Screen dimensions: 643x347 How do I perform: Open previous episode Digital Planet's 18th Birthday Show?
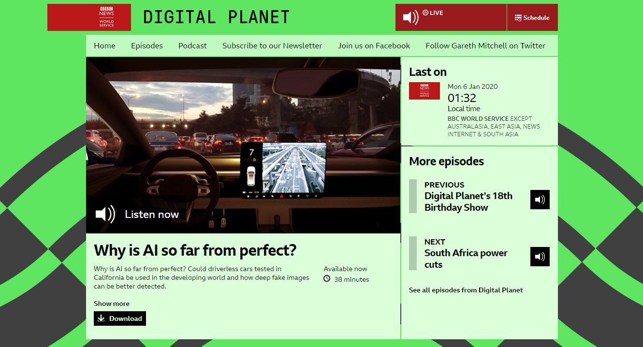(x=468, y=202)
